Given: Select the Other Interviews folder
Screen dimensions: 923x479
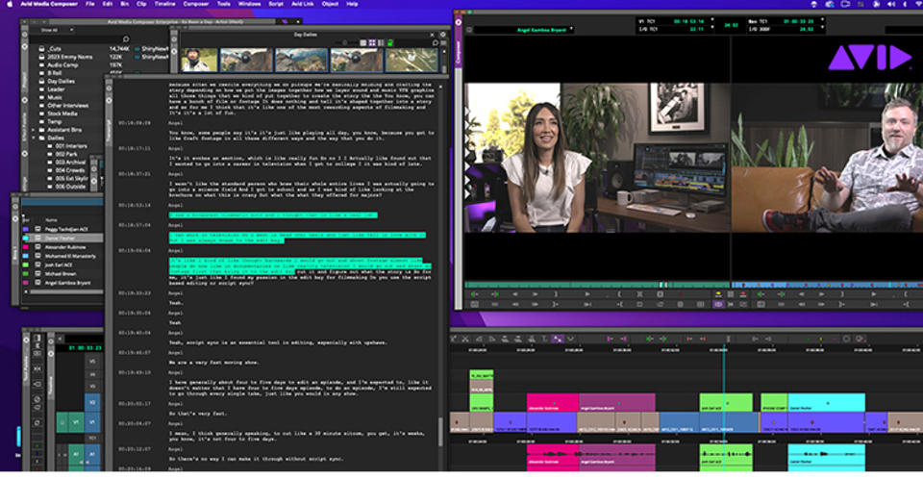Looking at the screenshot, I should [67, 106].
